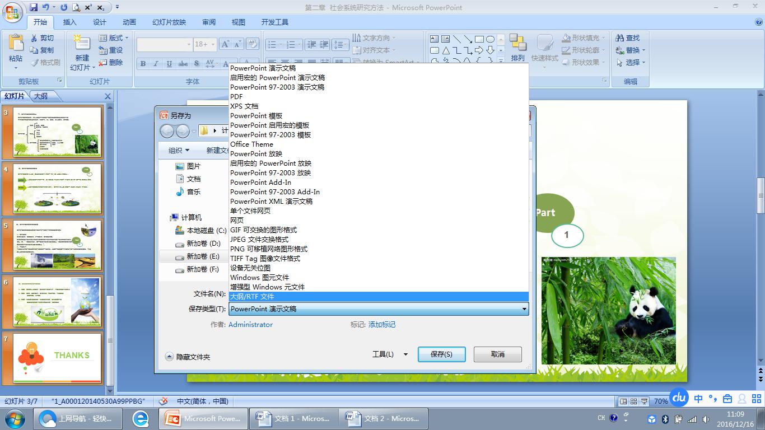Choose Office Theme file type

(379, 144)
